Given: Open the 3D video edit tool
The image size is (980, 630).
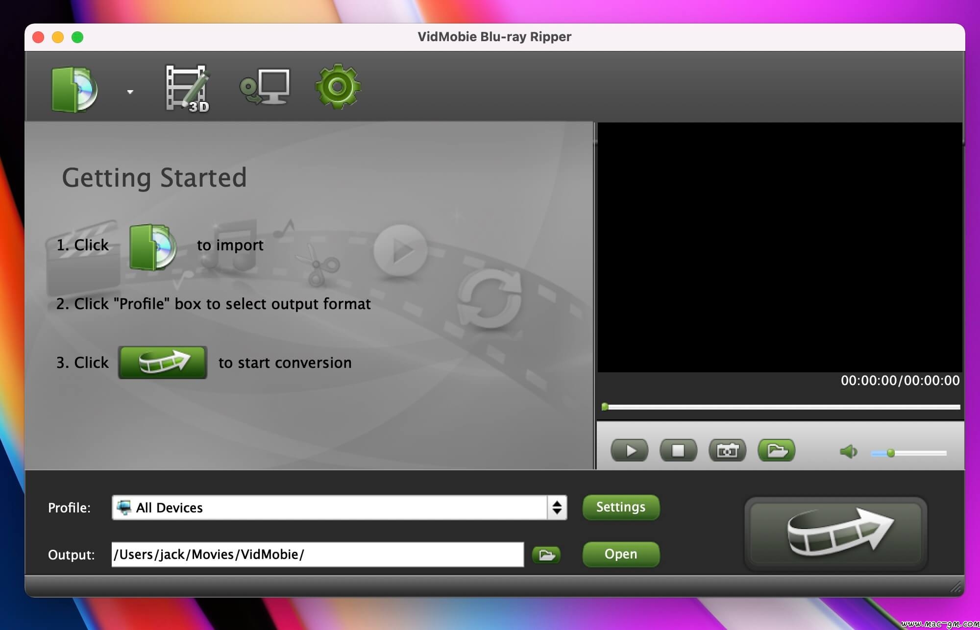Looking at the screenshot, I should click(188, 89).
